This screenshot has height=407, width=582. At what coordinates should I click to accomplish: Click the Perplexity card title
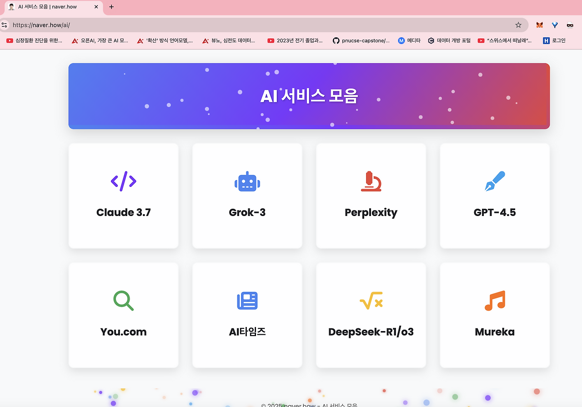pyautogui.click(x=371, y=213)
